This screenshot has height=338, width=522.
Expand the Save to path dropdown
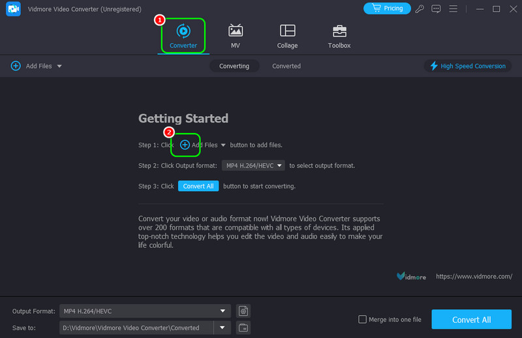click(223, 328)
